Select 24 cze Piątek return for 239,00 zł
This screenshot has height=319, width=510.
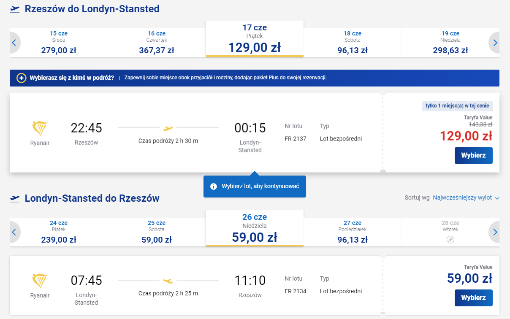[59, 232]
